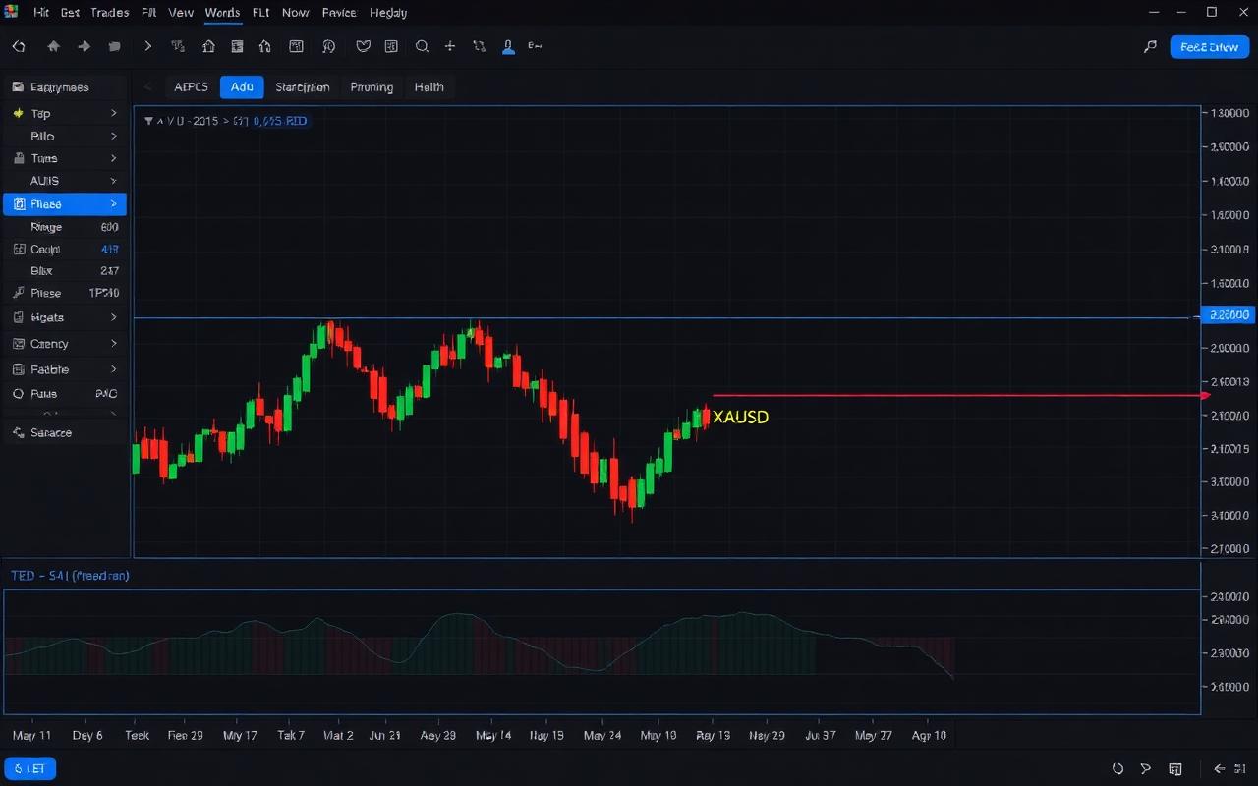Click the plus crosshair icon in toolbar
1258x786 pixels.
tap(450, 46)
